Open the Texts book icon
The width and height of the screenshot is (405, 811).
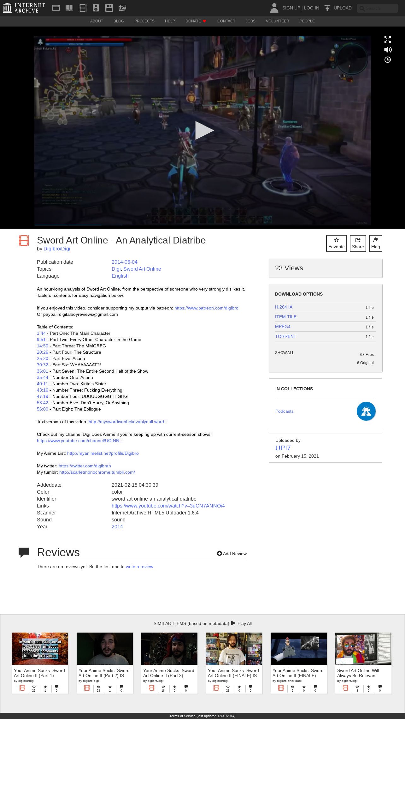[69, 8]
